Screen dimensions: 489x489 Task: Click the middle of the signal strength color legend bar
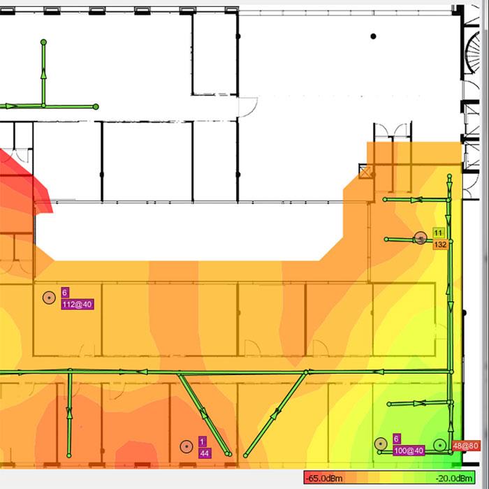389,477
